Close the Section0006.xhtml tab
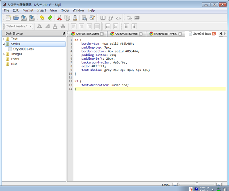The width and height of the screenshot is (229, 191). coord(141,34)
